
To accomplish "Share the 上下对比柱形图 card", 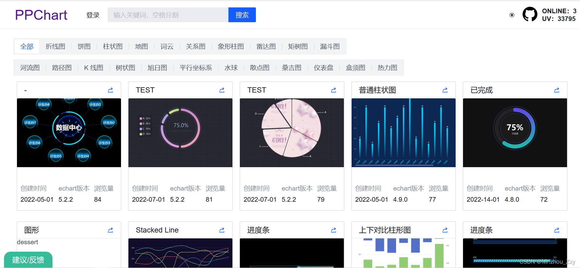I will tap(445, 230).
